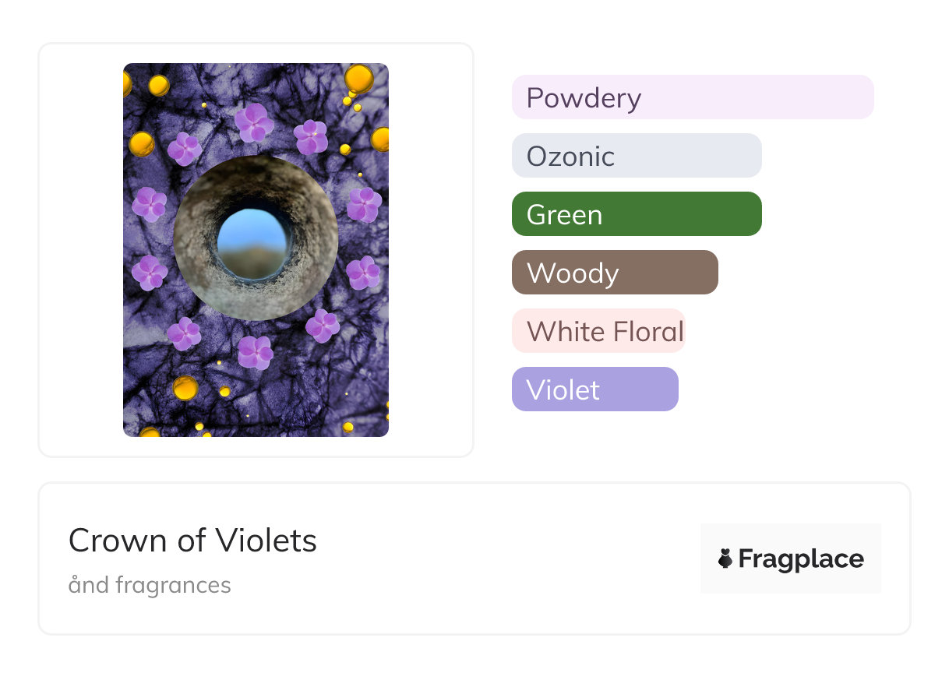The height and width of the screenshot is (673, 949).
Task: Open the Crown of Violets title
Action: (x=192, y=541)
